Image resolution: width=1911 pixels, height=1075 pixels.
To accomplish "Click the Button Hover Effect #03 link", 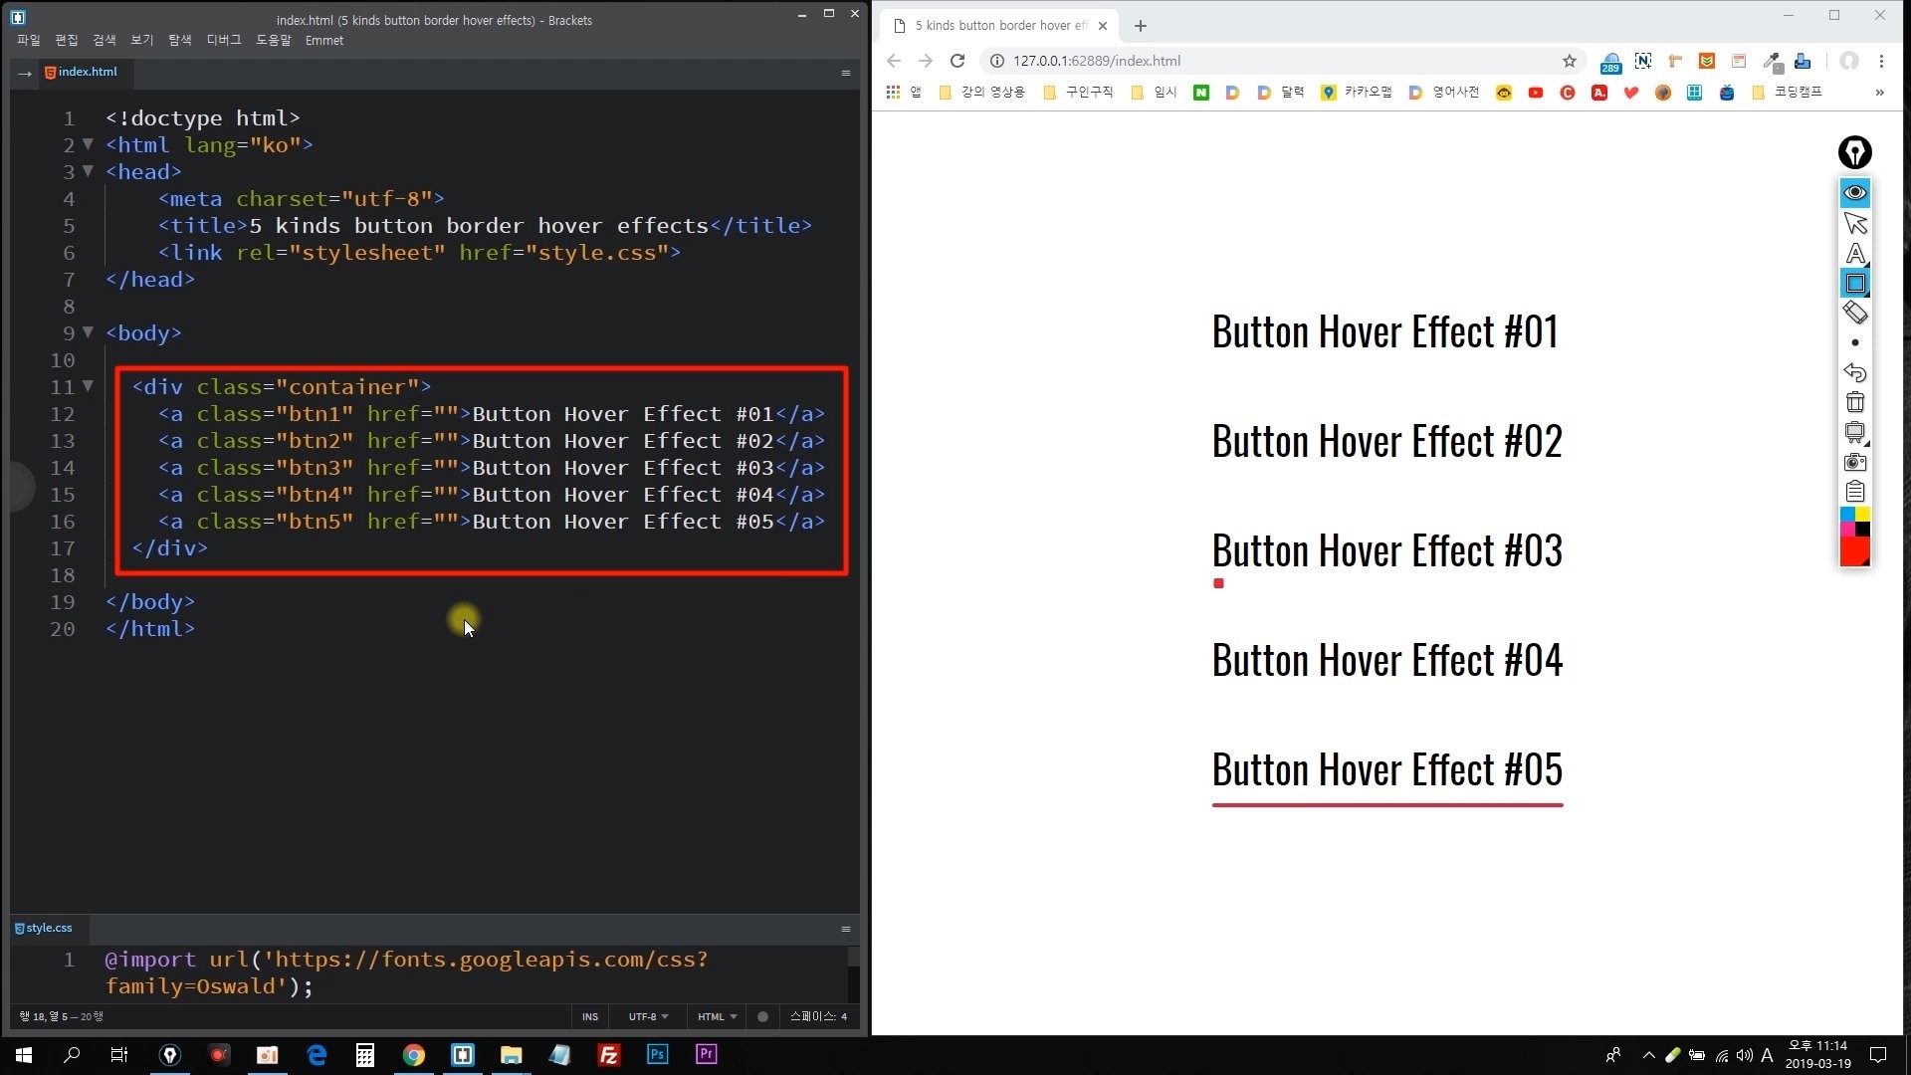I will (x=1386, y=551).
